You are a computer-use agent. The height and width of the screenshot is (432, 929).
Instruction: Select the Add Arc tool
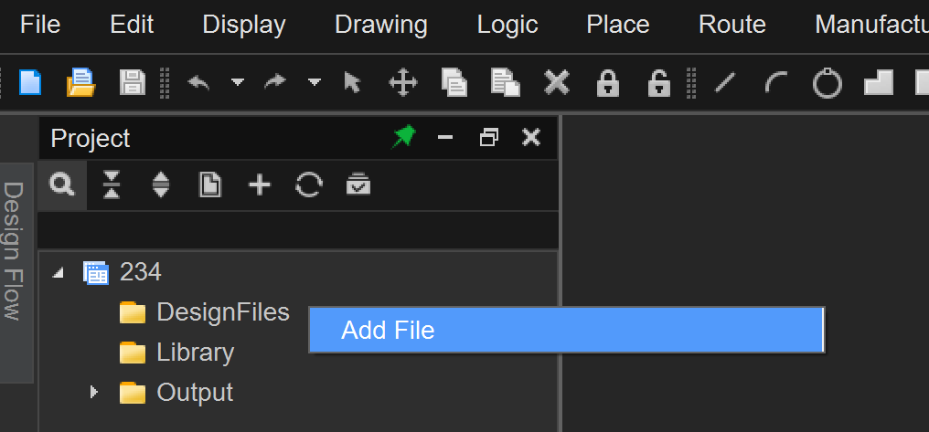click(776, 83)
